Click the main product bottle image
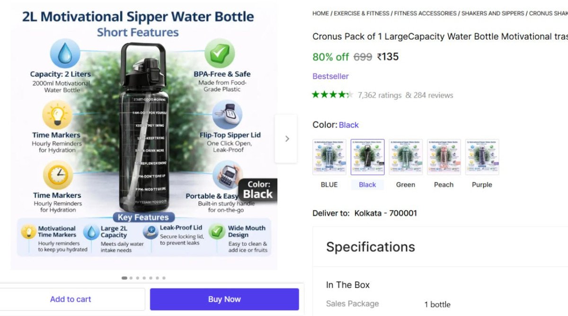The image size is (568, 316). (x=144, y=128)
